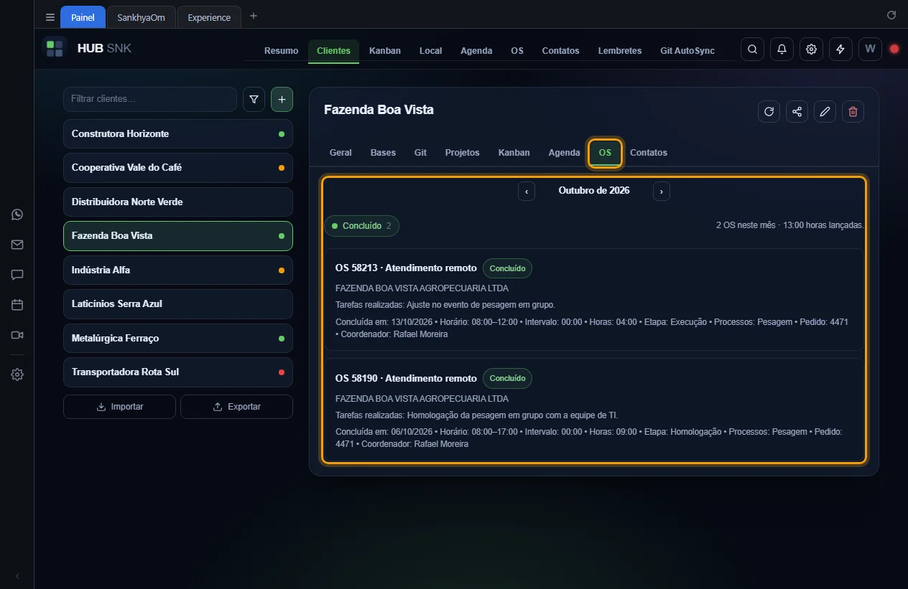Go to the next month
The image size is (908, 589).
662,192
